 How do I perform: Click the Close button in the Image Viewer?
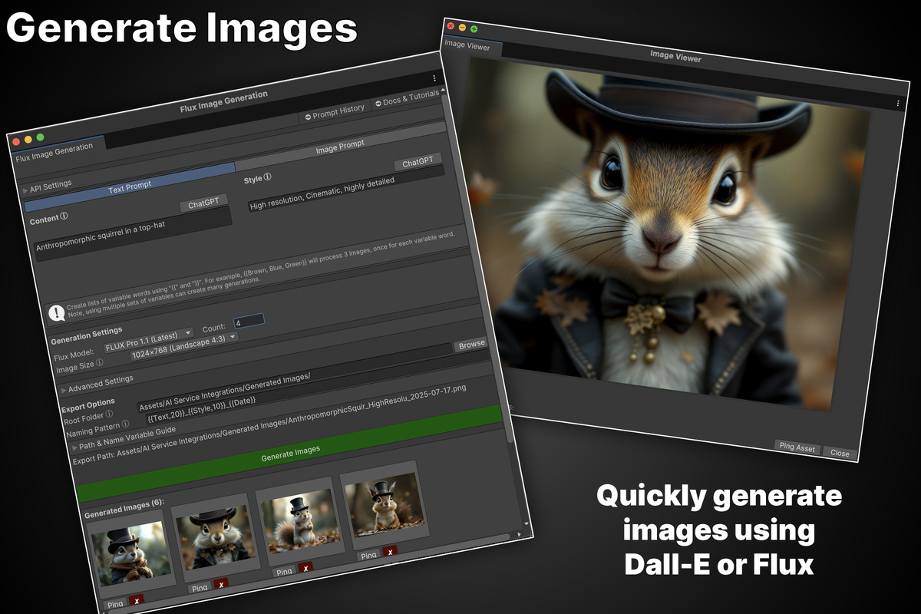pos(840,453)
